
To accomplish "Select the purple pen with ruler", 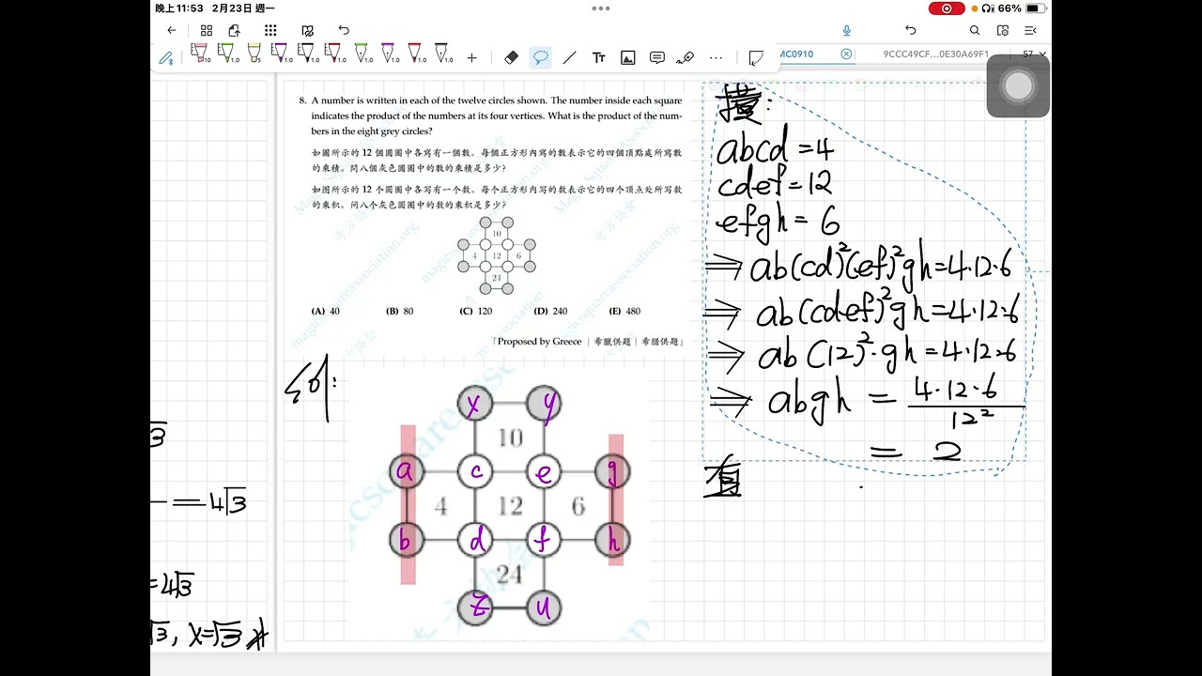I will pyautogui.click(x=281, y=54).
